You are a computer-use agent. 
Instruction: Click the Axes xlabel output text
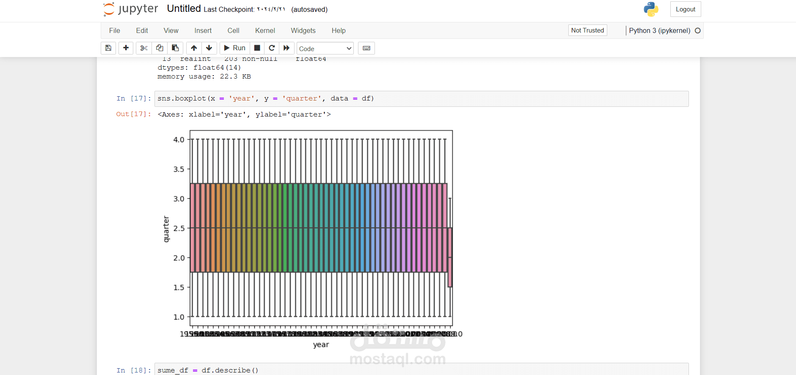coord(244,114)
